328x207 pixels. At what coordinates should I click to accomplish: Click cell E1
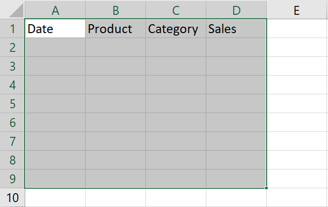(296, 29)
